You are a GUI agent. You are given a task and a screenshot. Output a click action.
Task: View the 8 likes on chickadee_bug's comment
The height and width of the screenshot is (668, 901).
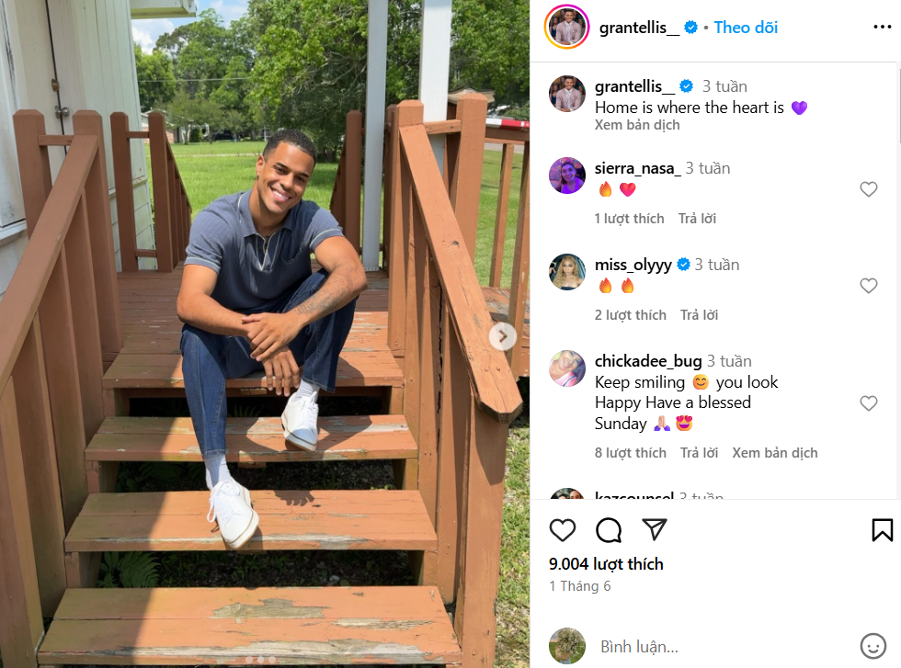[631, 453]
